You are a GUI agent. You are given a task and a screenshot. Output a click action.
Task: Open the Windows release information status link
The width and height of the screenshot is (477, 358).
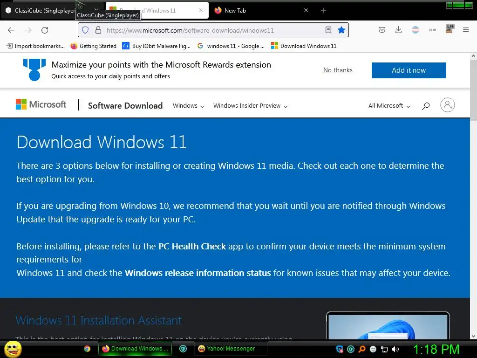[198, 273]
